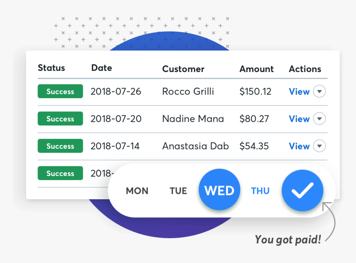356x263 pixels.
Task: Click the Success badge on Nadine Mana row
Action: (60, 118)
